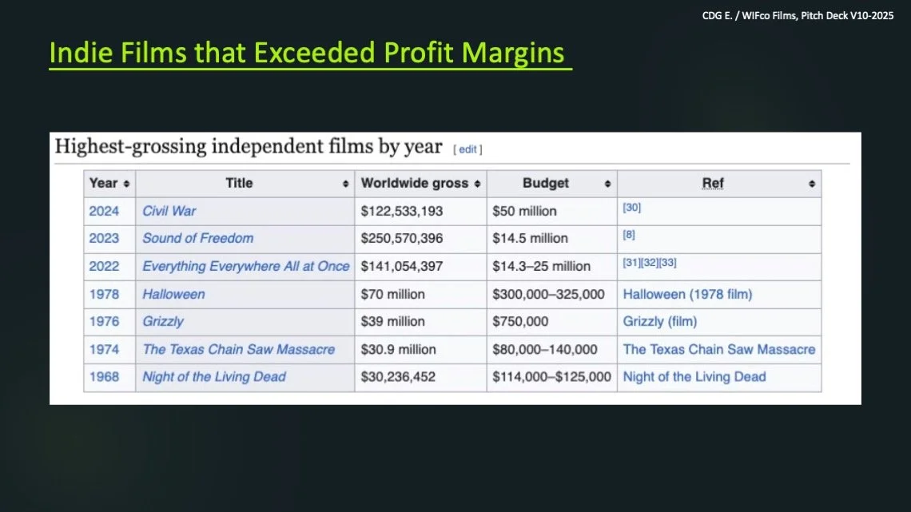
Task: Select the $141,054,397 gross cell
Action: click(420, 267)
